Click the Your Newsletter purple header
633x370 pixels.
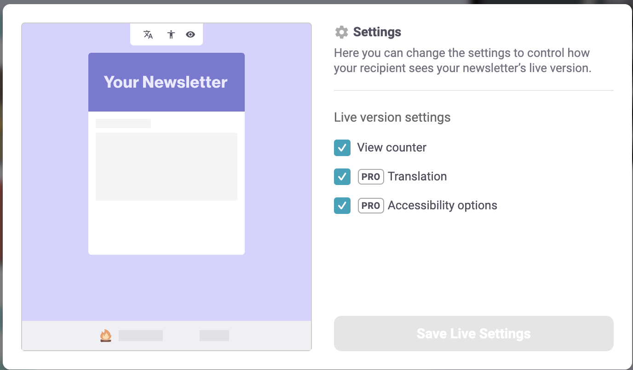(166, 82)
